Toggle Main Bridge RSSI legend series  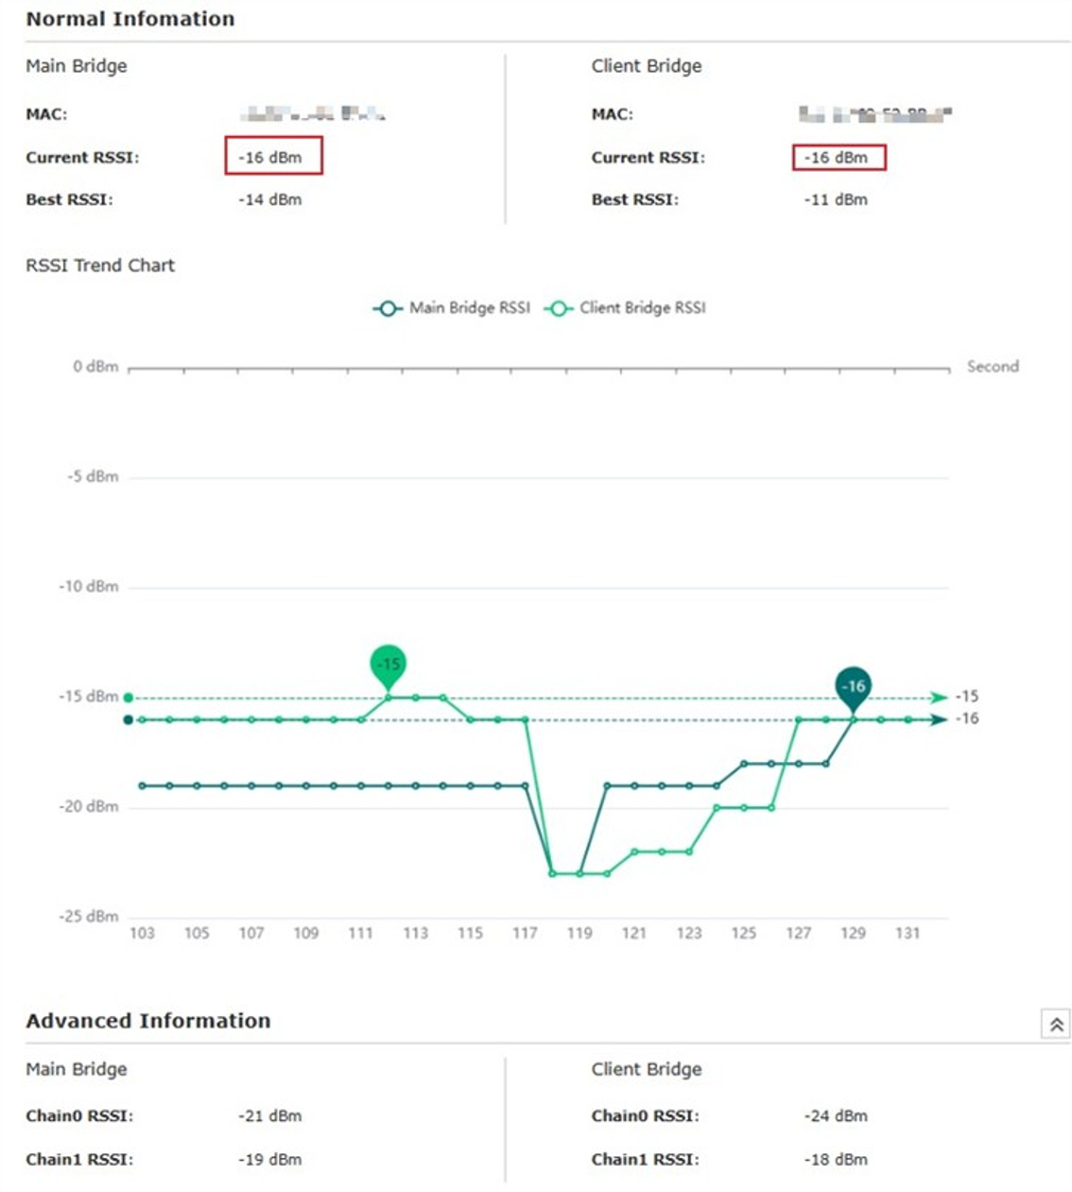[x=451, y=308]
